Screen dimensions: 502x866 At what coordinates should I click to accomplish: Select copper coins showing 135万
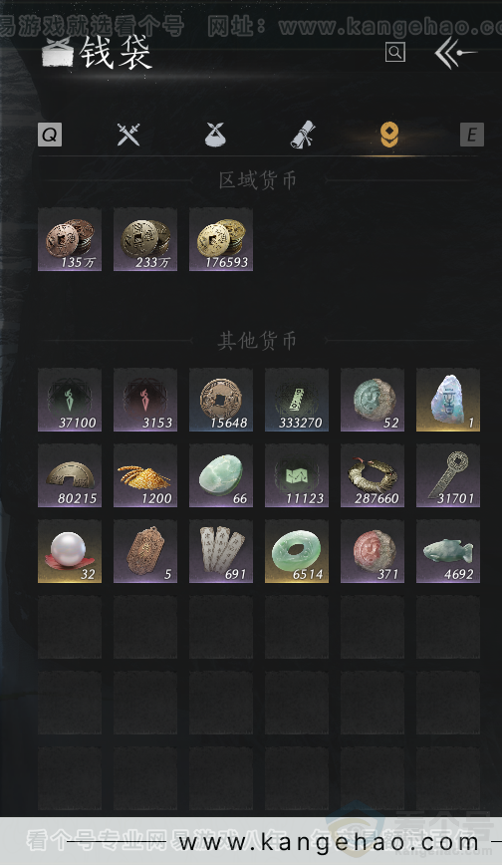click(70, 240)
